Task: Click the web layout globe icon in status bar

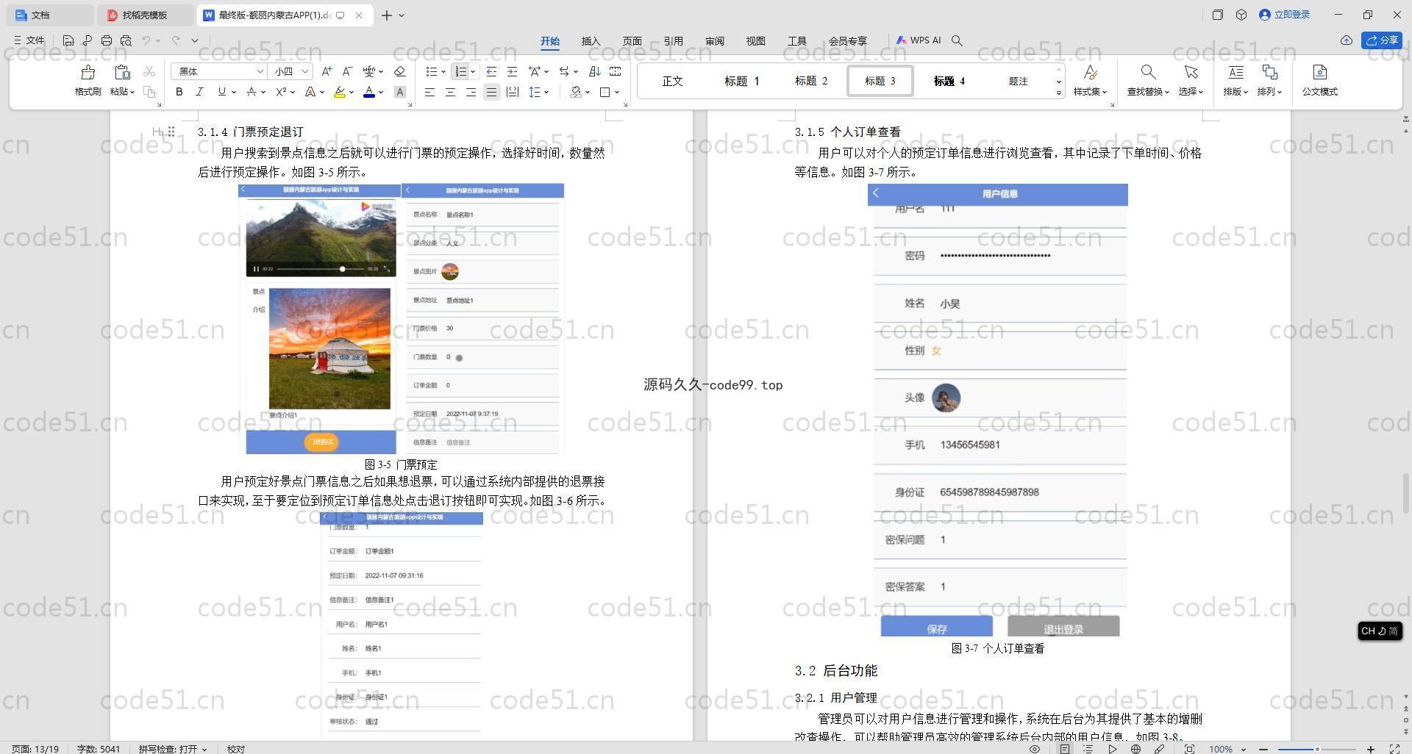Action: click(x=1136, y=749)
